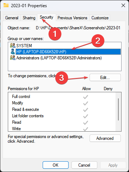Confirm with the OK button
Image resolution: width=129 pixels, height=172 pixels.
[x=55, y=165]
